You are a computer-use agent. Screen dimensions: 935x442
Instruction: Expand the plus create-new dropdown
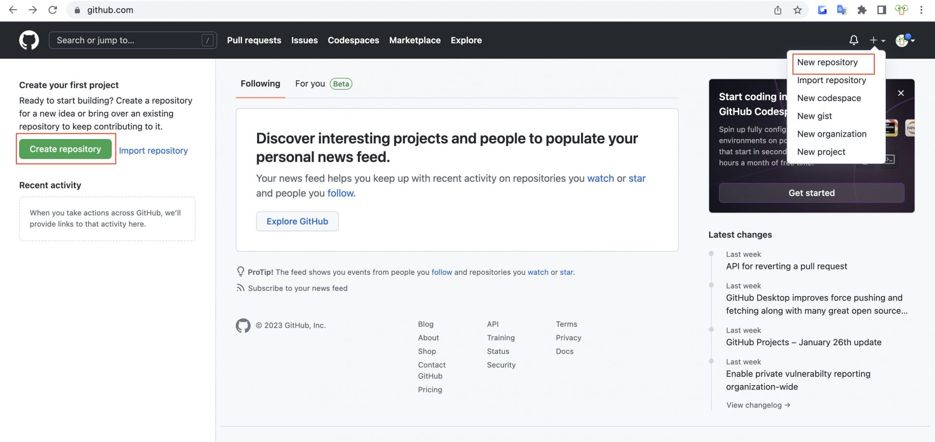[877, 40]
